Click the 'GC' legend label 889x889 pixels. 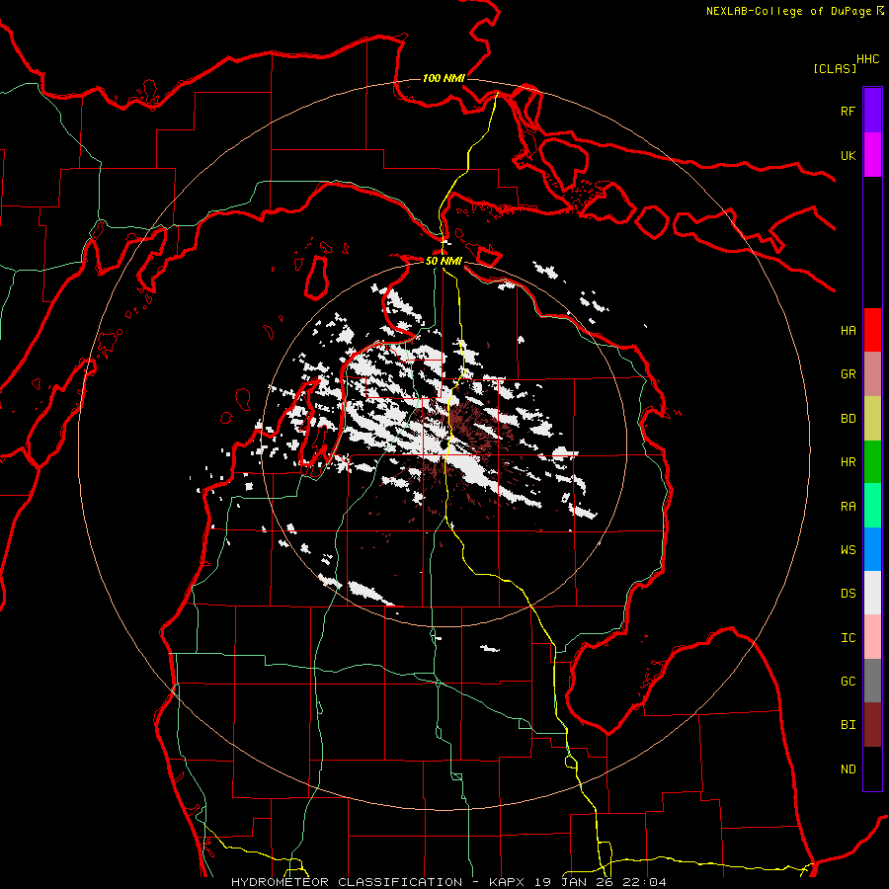848,682
